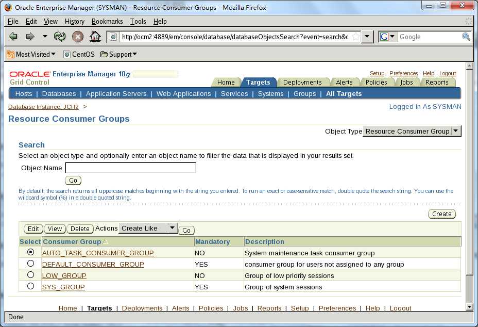The height and width of the screenshot is (327, 478).
Task: Open the Databases subtab
Action: [59, 94]
